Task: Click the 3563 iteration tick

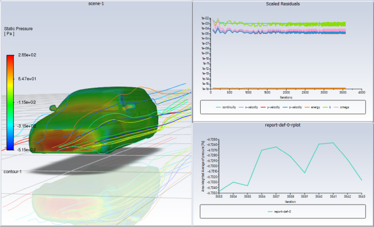Action: (362, 197)
